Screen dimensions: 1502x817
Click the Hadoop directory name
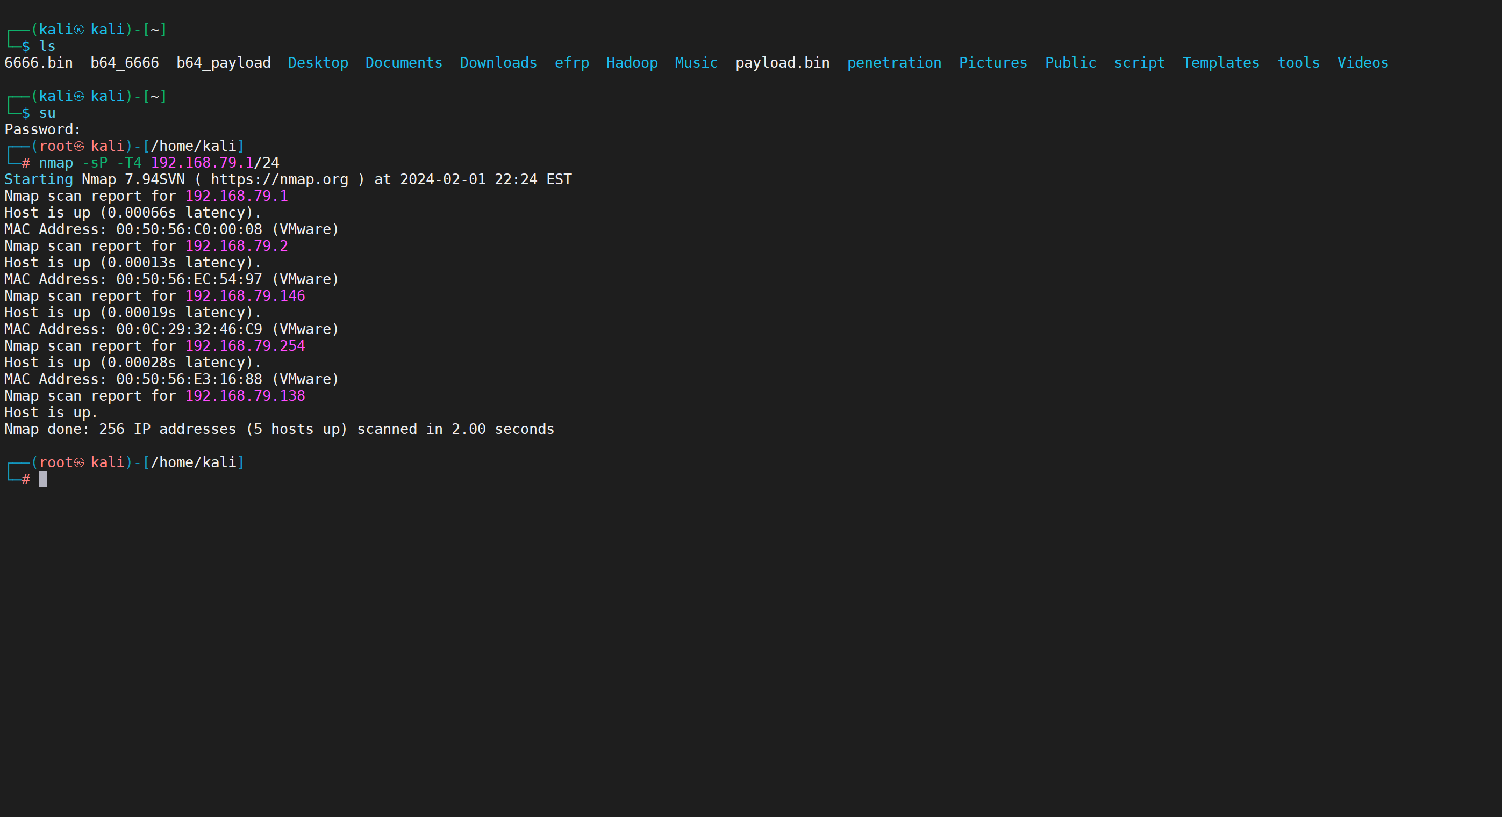pyautogui.click(x=632, y=63)
